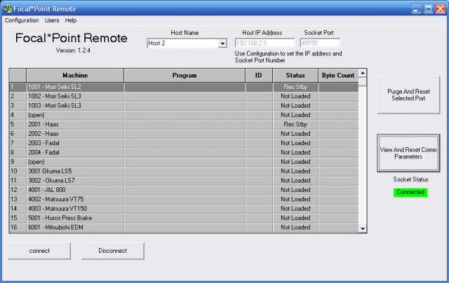Click row number 16 header cell

pyautogui.click(x=18, y=228)
